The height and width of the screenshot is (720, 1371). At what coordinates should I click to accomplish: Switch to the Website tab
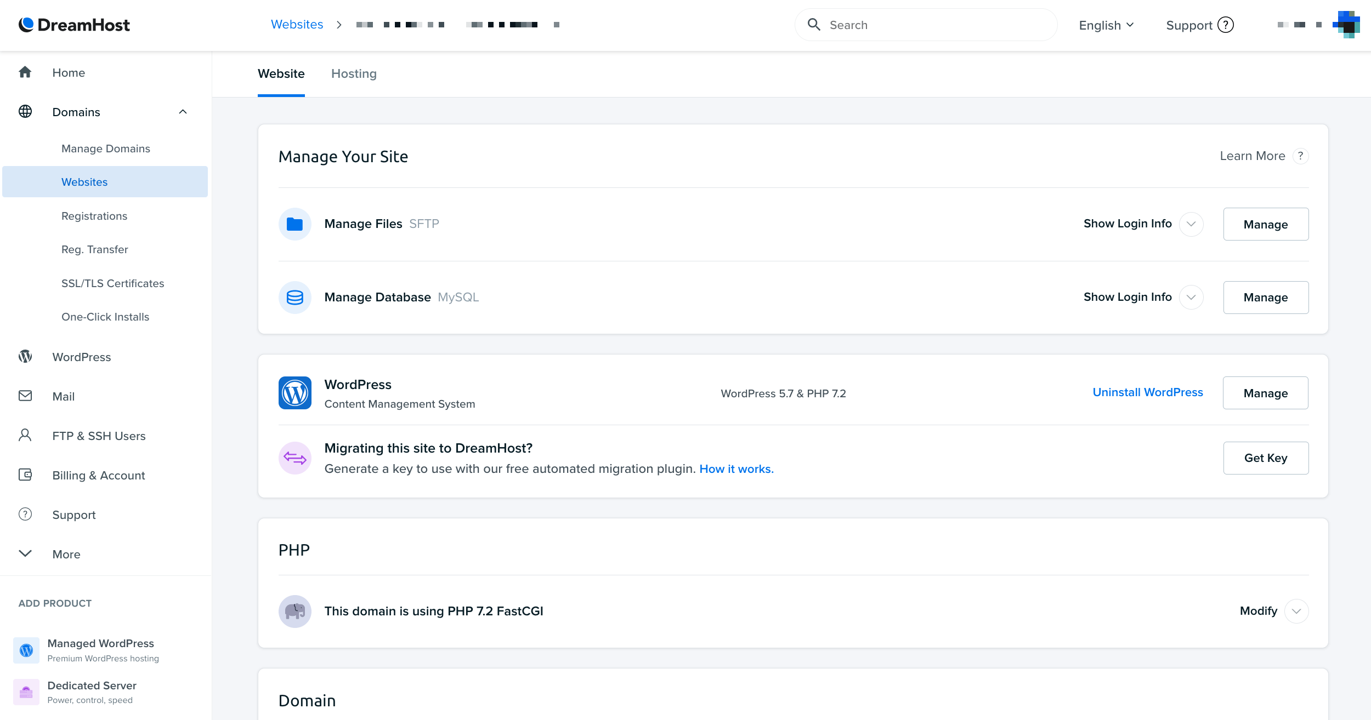281,74
